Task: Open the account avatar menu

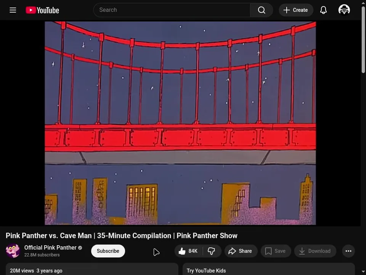Action: click(x=344, y=10)
